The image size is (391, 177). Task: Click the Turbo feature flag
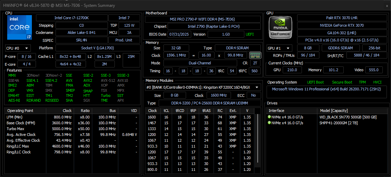(106, 96)
